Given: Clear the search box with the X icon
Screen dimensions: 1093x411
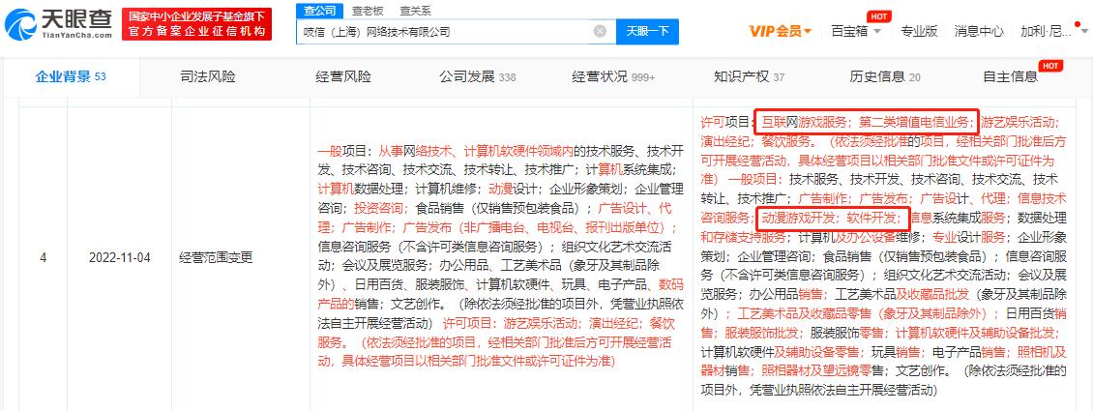Looking at the screenshot, I should click(x=600, y=31).
